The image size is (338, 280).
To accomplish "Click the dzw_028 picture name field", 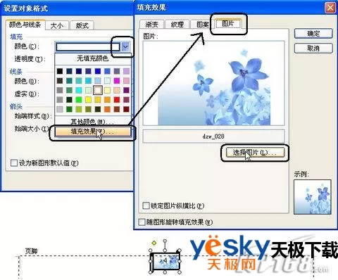I will coord(213,136).
